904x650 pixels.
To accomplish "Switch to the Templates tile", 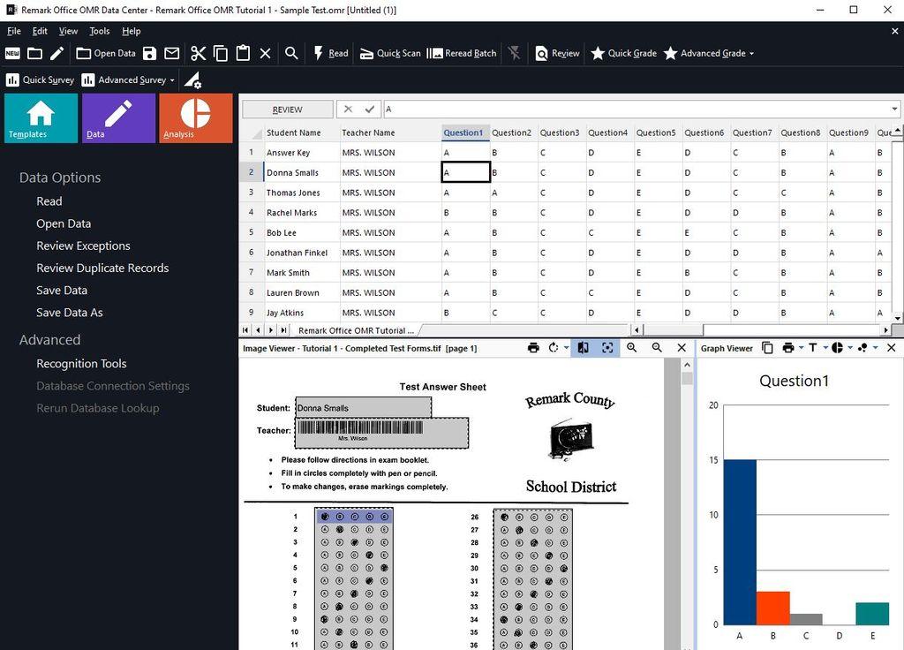I will pyautogui.click(x=41, y=118).
